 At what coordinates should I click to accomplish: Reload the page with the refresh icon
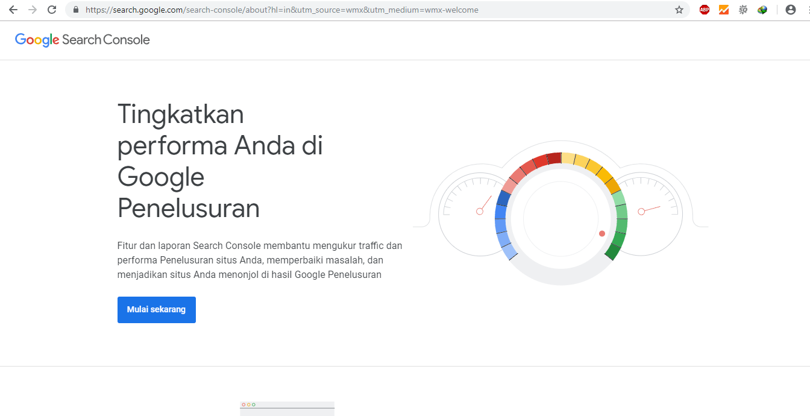pyautogui.click(x=52, y=10)
